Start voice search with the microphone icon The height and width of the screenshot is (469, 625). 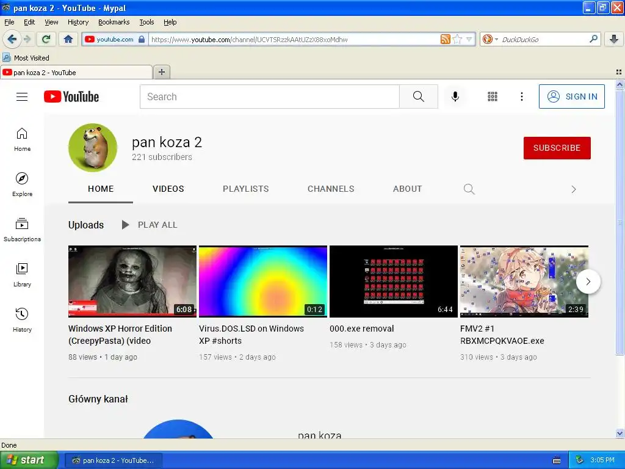(455, 96)
